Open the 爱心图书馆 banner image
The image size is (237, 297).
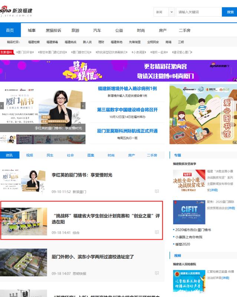pyautogui.click(x=203, y=114)
